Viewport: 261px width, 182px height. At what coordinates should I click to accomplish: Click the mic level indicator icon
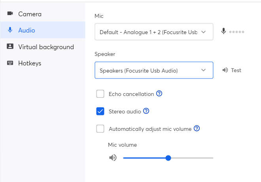click(224, 32)
